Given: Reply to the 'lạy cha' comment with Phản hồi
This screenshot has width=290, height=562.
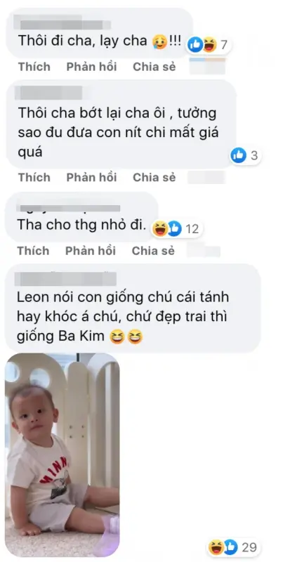Looking at the screenshot, I should coord(92,67).
